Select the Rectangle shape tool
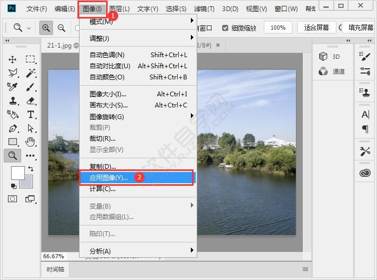Screen dimensions: 377x280 pyautogui.click(x=13, y=142)
